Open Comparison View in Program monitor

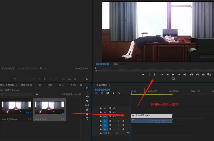coord(209,74)
